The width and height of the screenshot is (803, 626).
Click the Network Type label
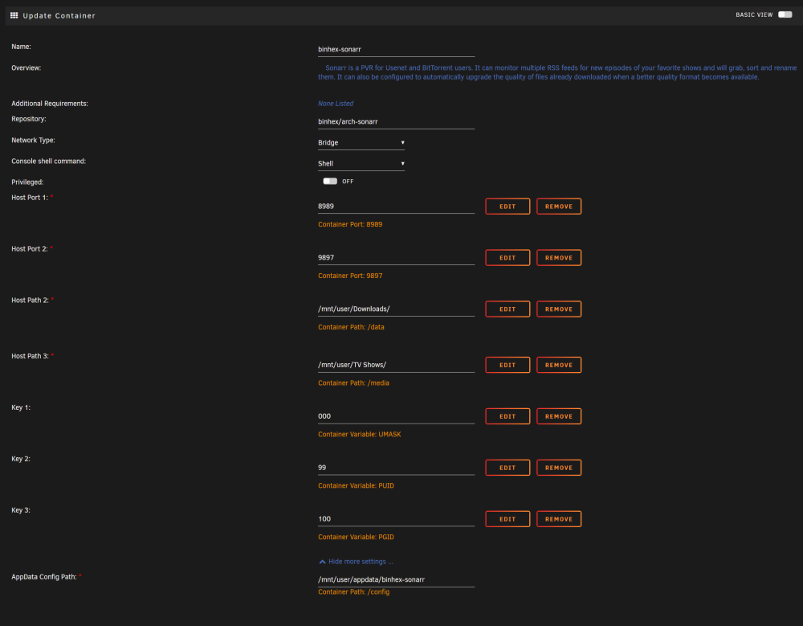point(33,140)
